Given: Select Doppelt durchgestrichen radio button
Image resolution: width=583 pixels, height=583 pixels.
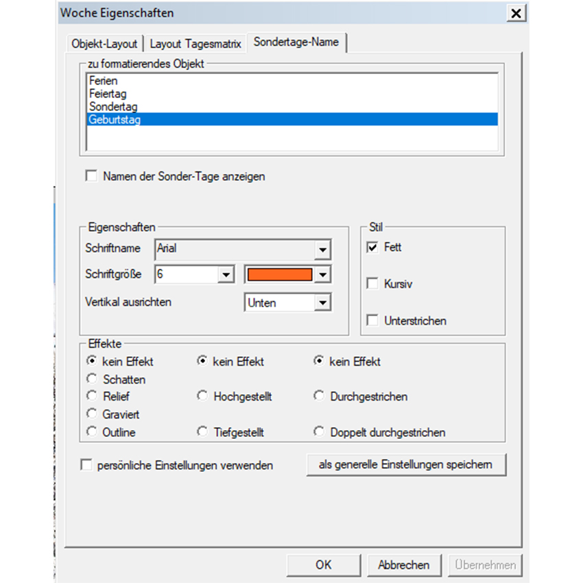Looking at the screenshot, I should [x=319, y=432].
